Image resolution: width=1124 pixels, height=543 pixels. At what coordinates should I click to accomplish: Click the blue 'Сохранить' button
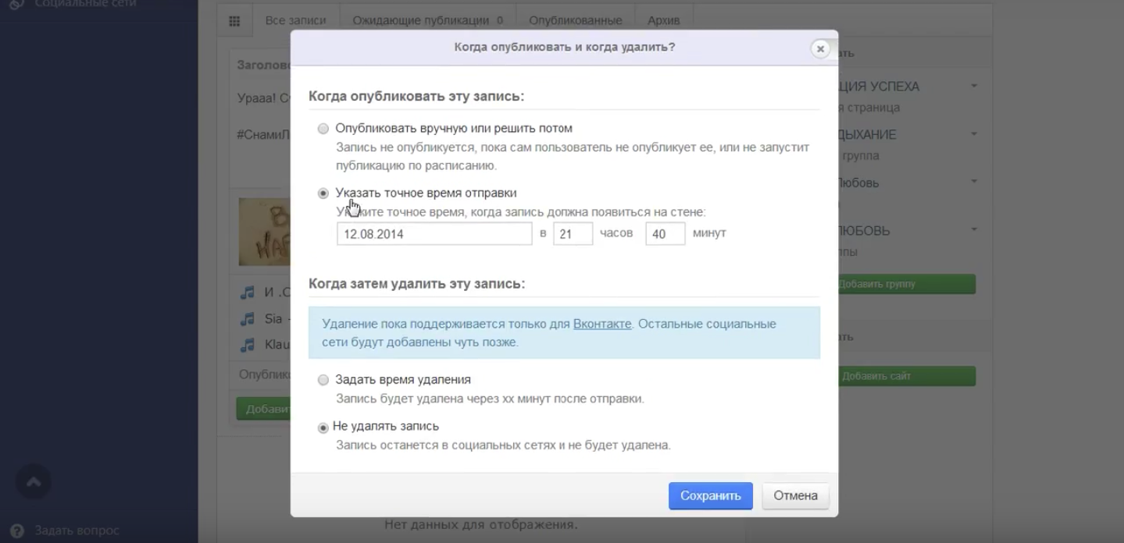[x=710, y=495]
